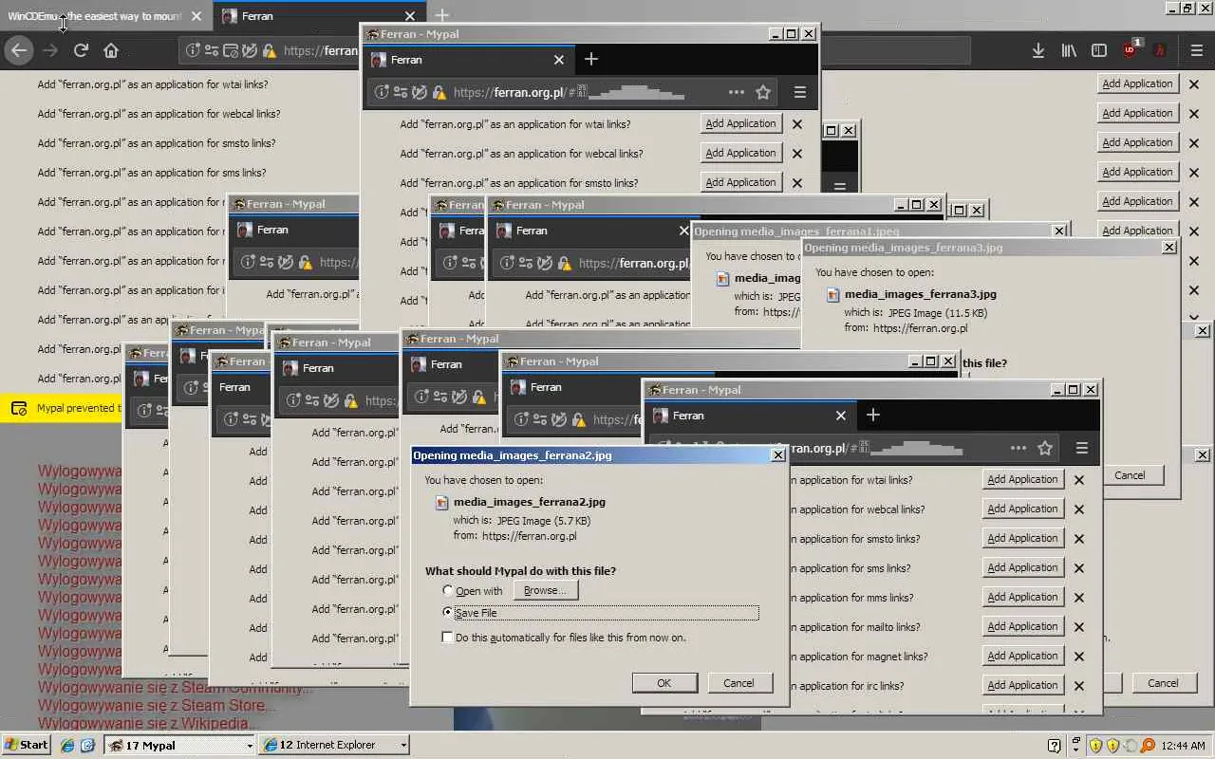The height and width of the screenshot is (759, 1215).
Task: Go back using the main window's Back arrow
Action: (19, 50)
